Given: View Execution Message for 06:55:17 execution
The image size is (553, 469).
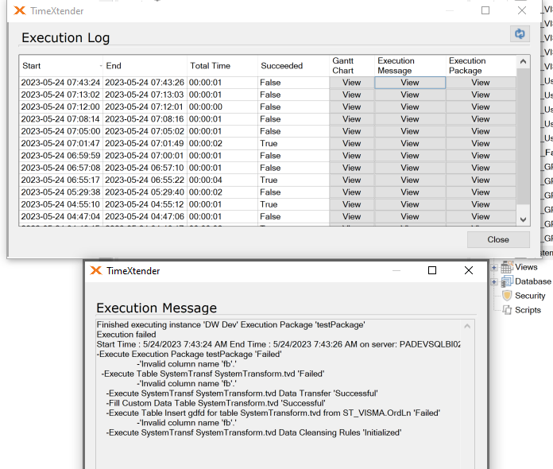Looking at the screenshot, I should coord(410,180).
